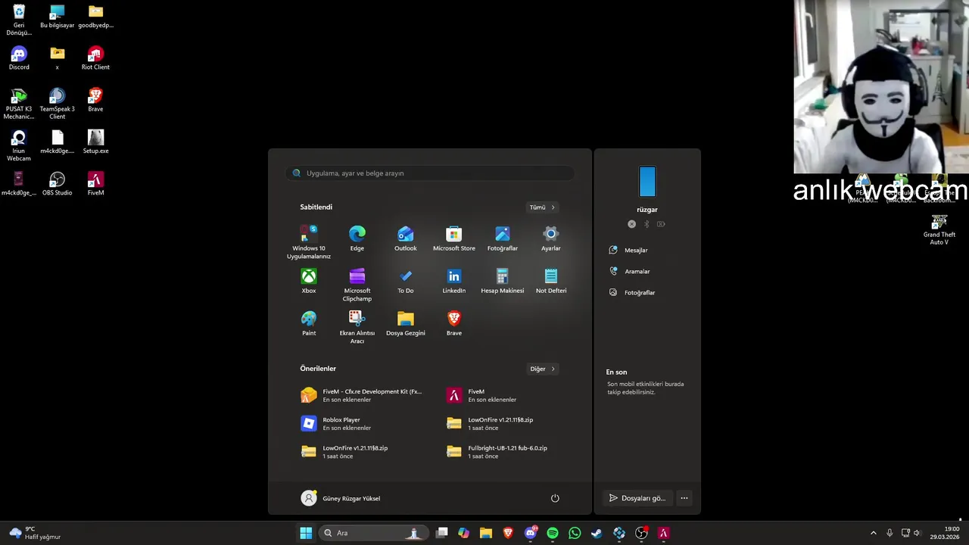969x545 pixels.
Task: Open the volume control in system tray
Action: tap(917, 533)
